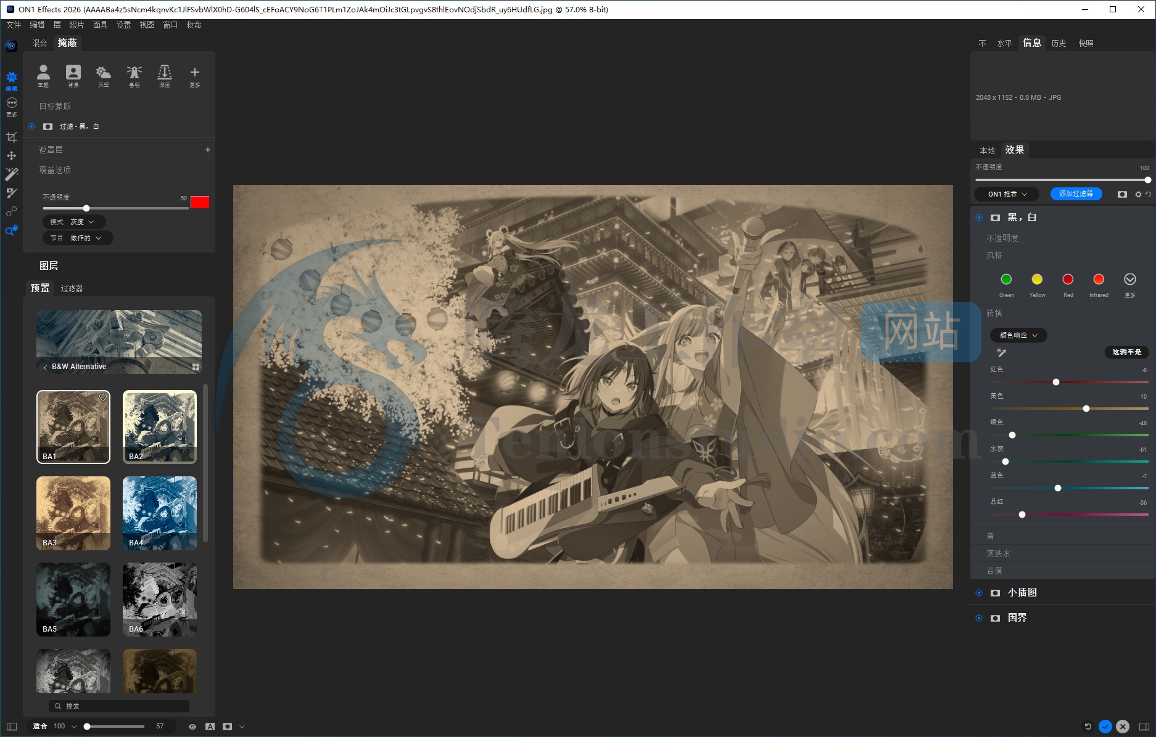
Task: Select the Infrared style circle
Action: [x=1098, y=280]
